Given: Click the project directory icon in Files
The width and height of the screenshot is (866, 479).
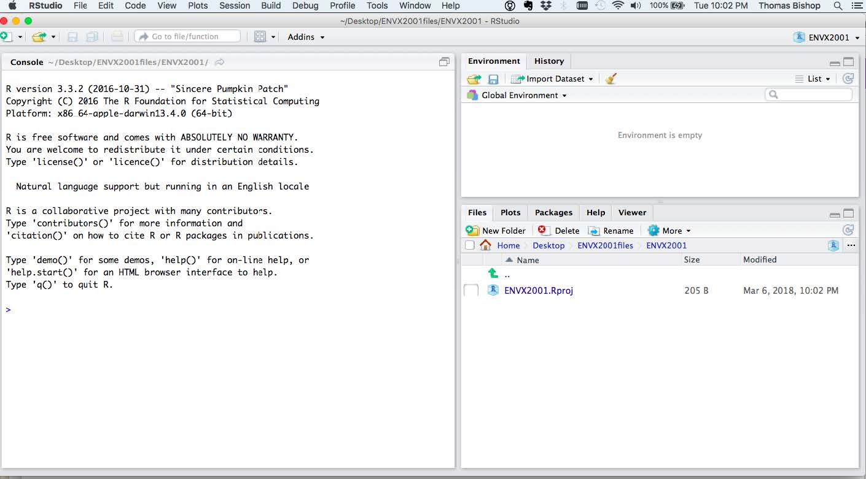Looking at the screenshot, I should point(833,245).
